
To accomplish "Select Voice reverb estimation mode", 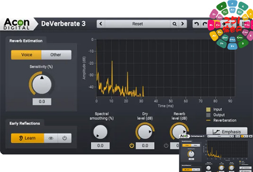I will click(x=26, y=55).
